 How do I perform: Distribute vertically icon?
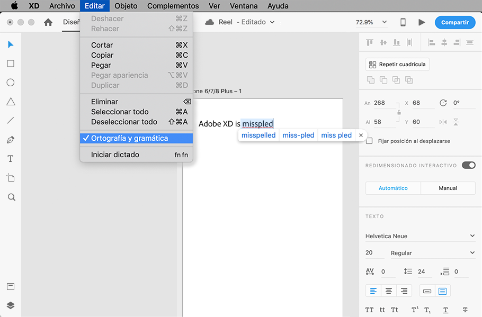tap(470, 42)
